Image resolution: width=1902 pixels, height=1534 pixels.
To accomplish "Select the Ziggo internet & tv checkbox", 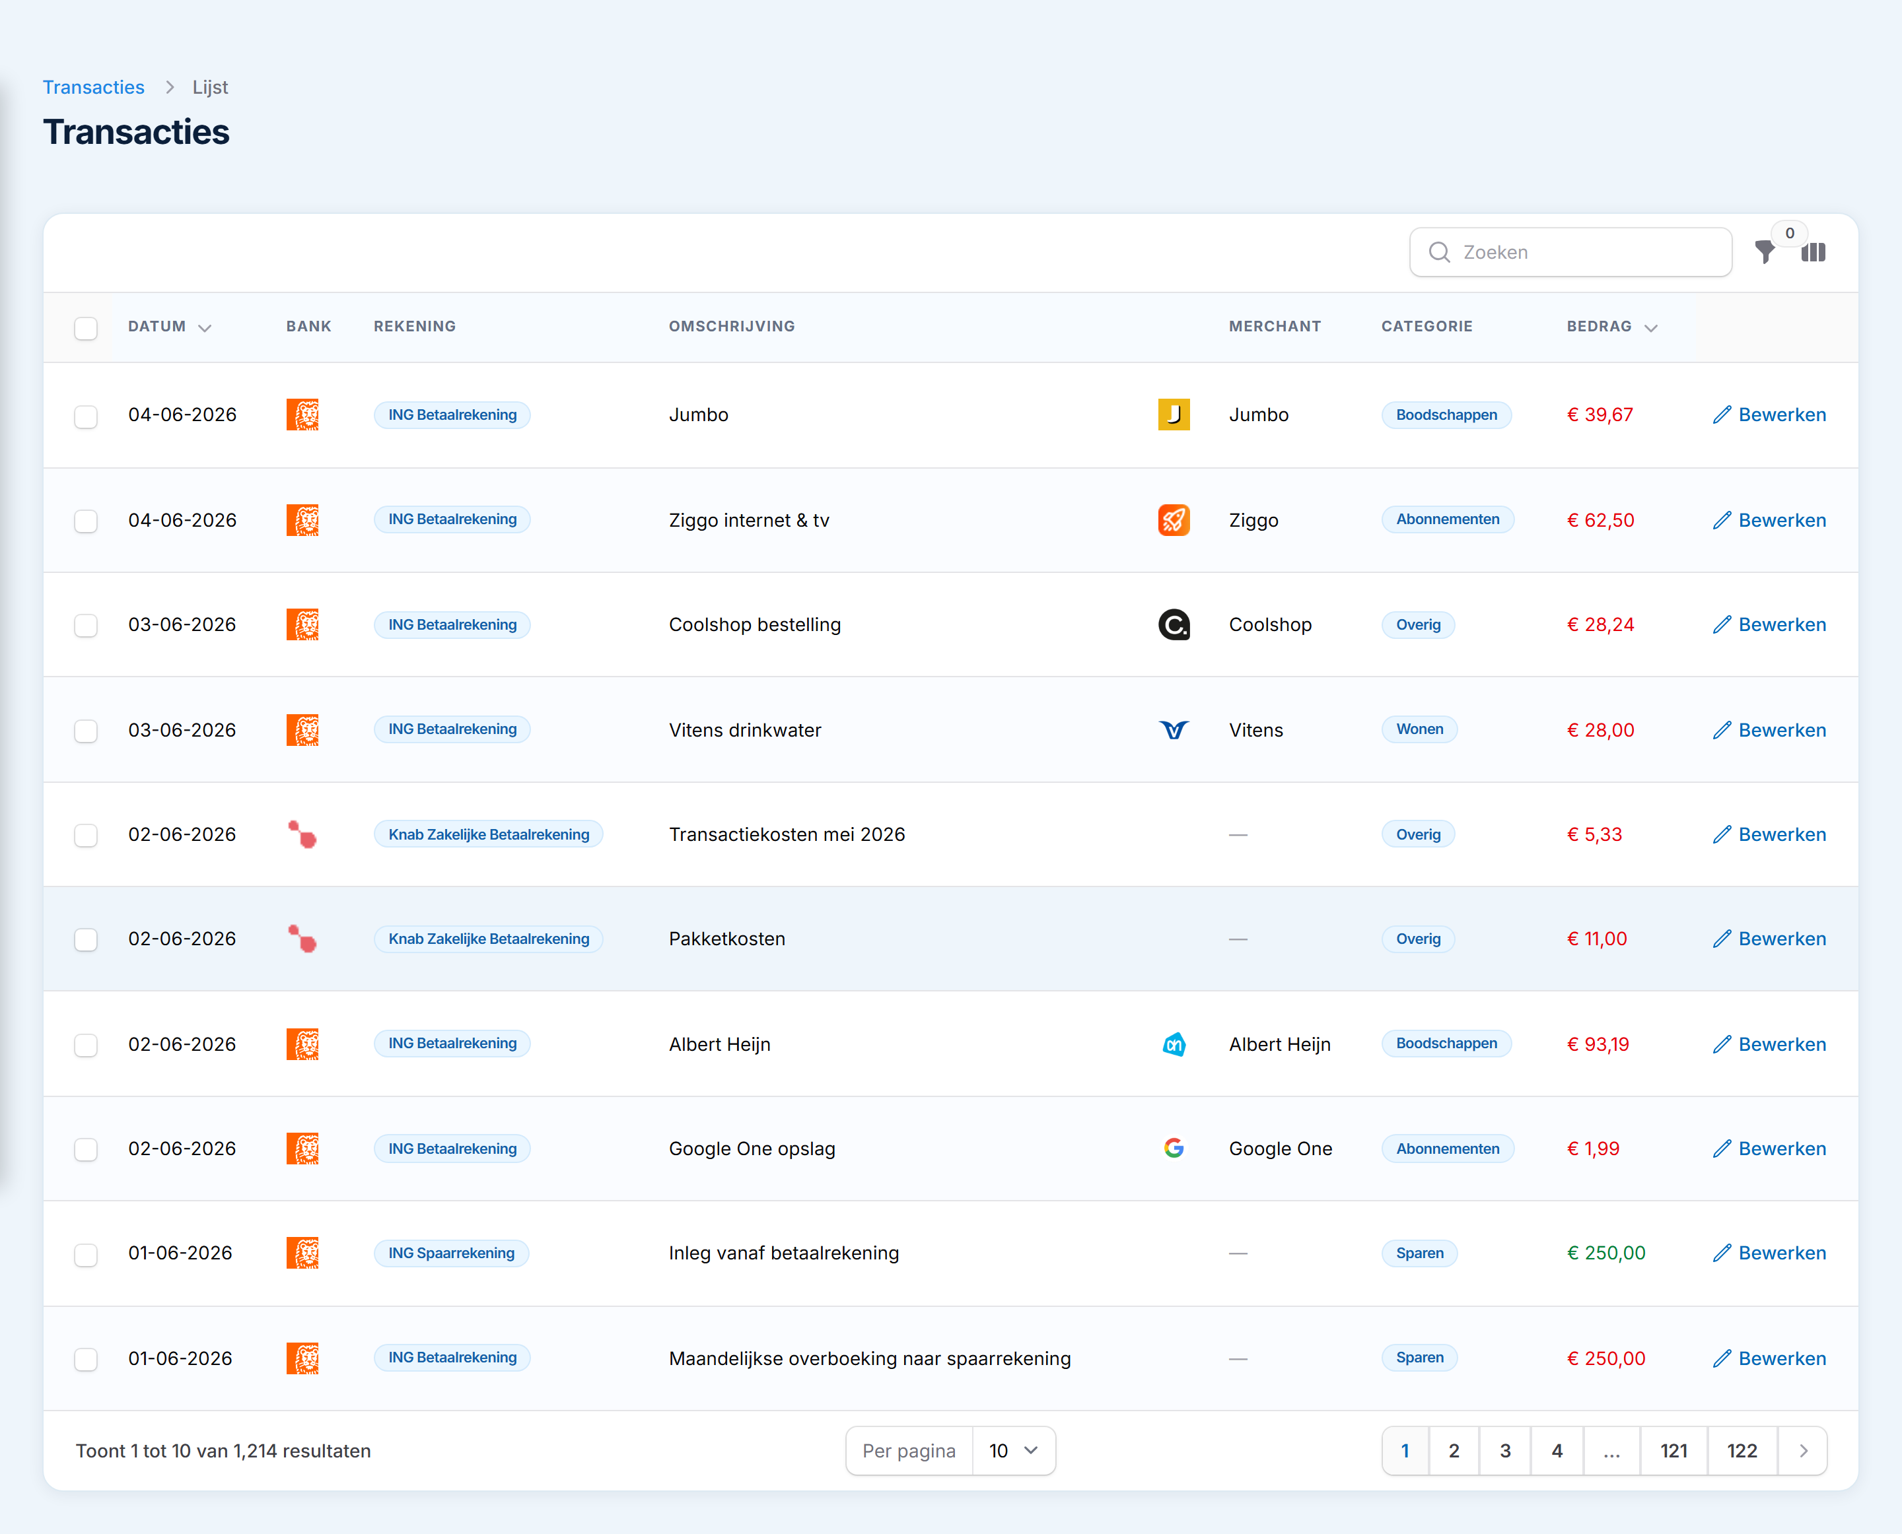I will pyautogui.click(x=86, y=521).
